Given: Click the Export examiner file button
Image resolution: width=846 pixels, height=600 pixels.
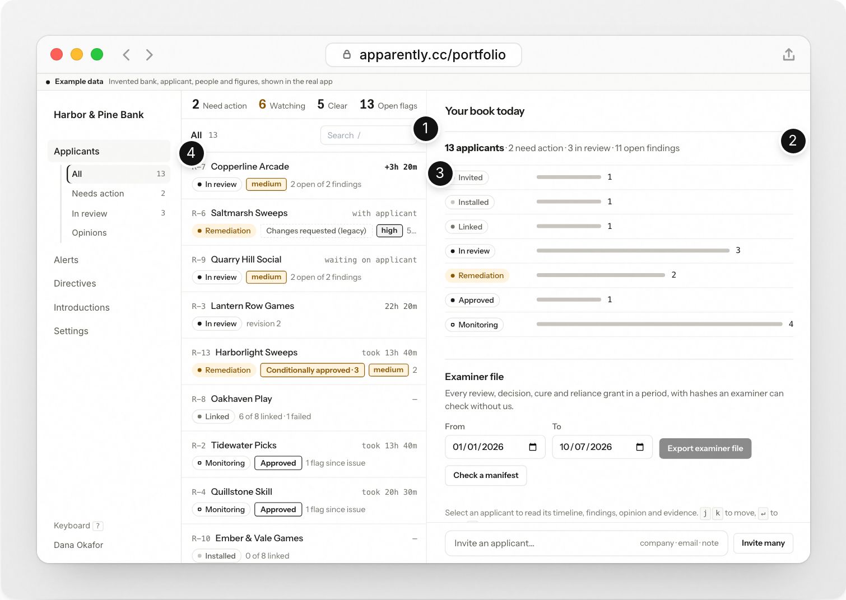Looking at the screenshot, I should point(705,448).
